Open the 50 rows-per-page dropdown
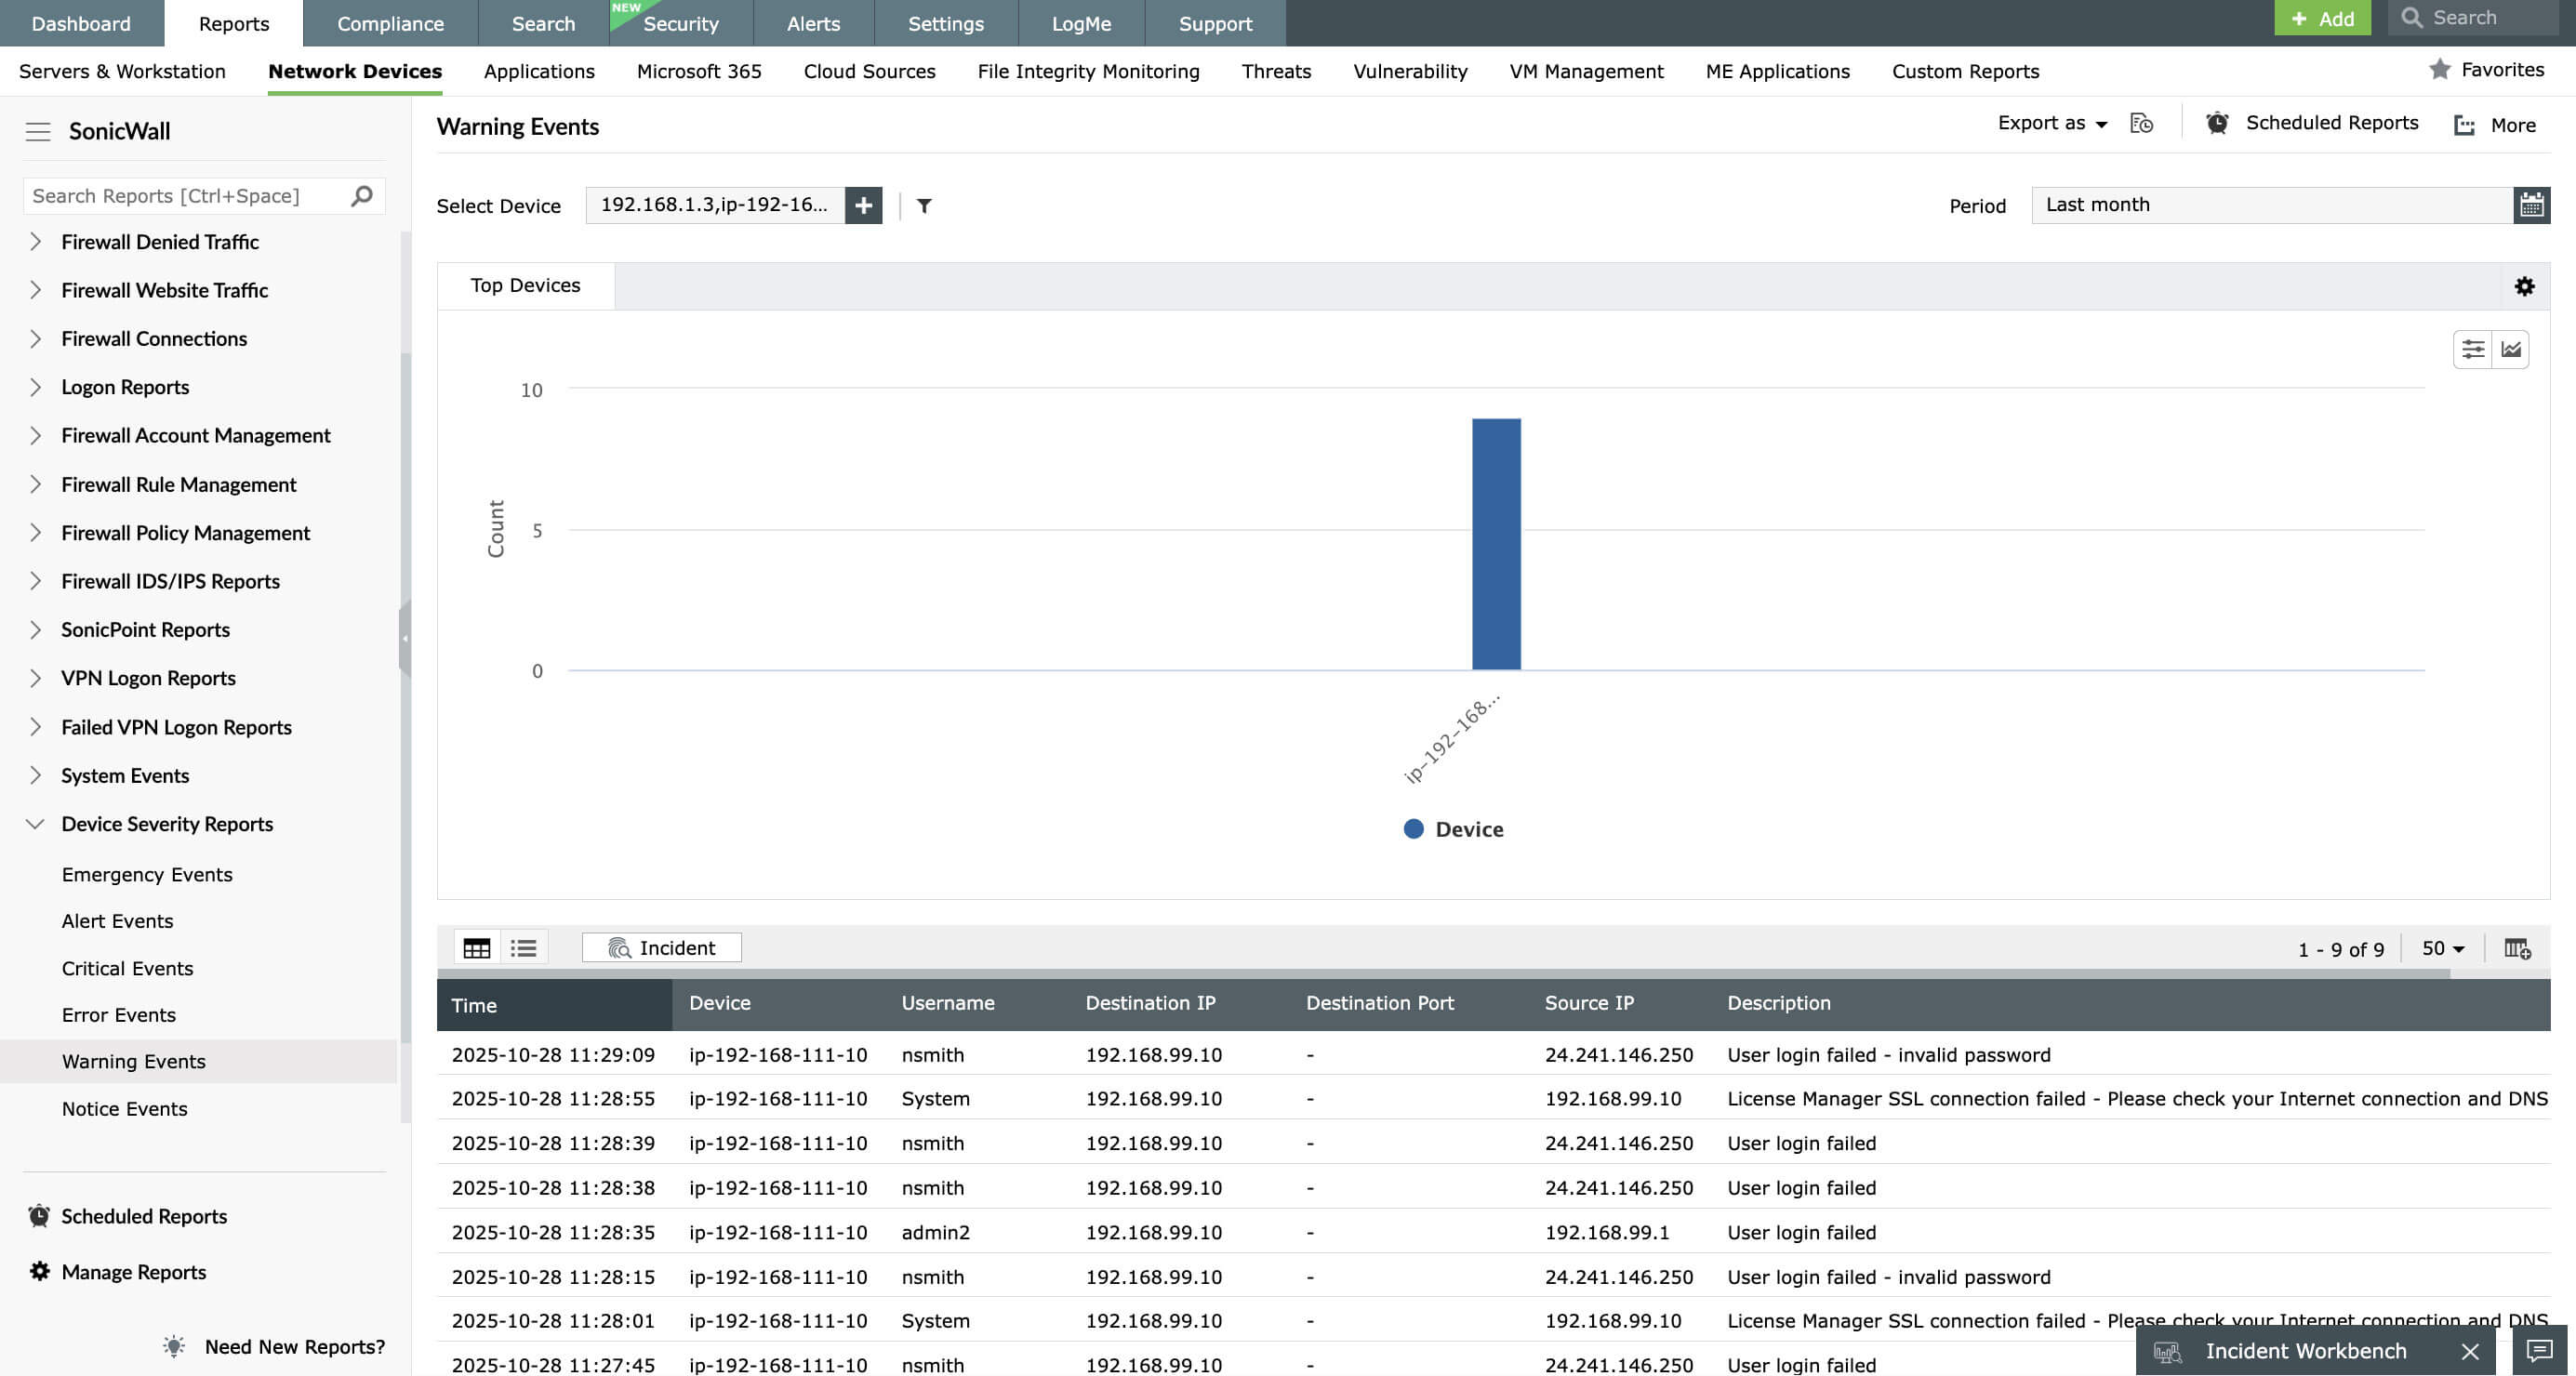2576x1376 pixels. 2442,948
